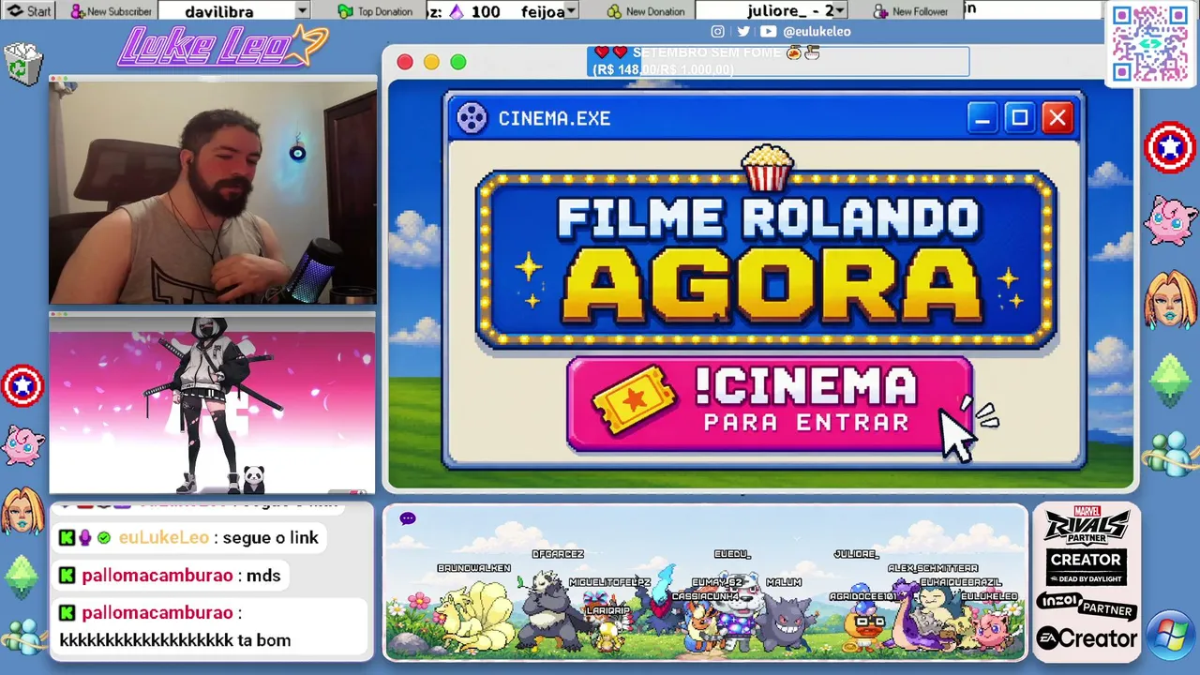Minimize the CINEMA.EXE window

click(982, 117)
